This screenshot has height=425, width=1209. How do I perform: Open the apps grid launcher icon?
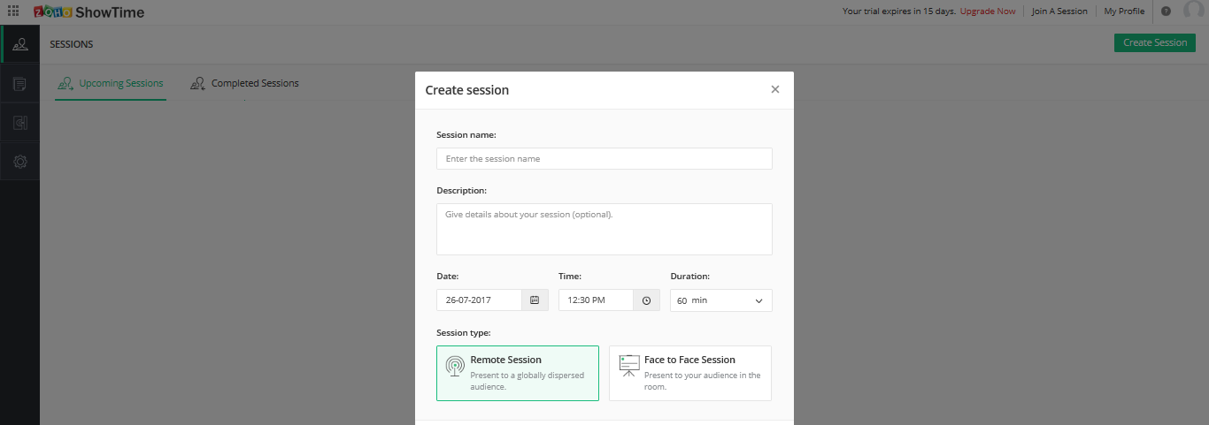click(13, 11)
